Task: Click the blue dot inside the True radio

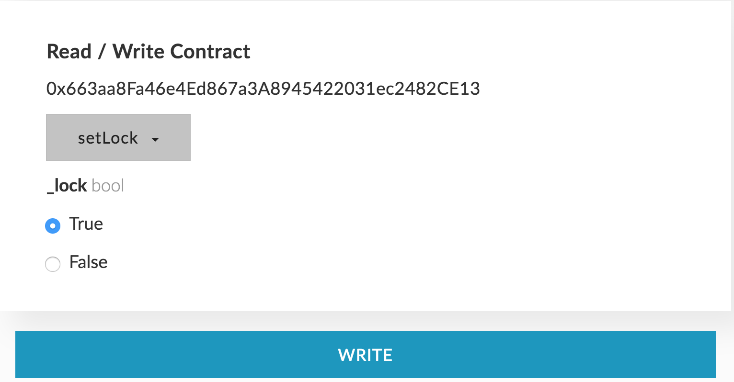Action: pyautogui.click(x=53, y=225)
